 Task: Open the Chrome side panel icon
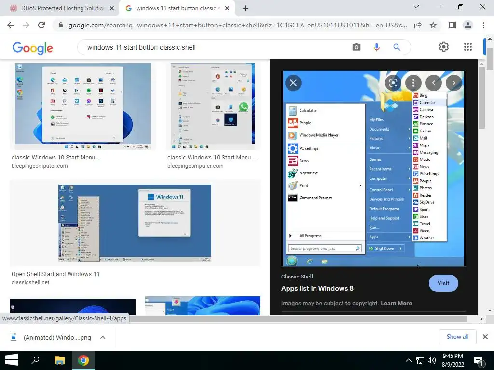point(453,25)
